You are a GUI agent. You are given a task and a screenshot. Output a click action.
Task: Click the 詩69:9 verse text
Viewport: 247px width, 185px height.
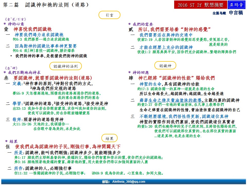128,173
